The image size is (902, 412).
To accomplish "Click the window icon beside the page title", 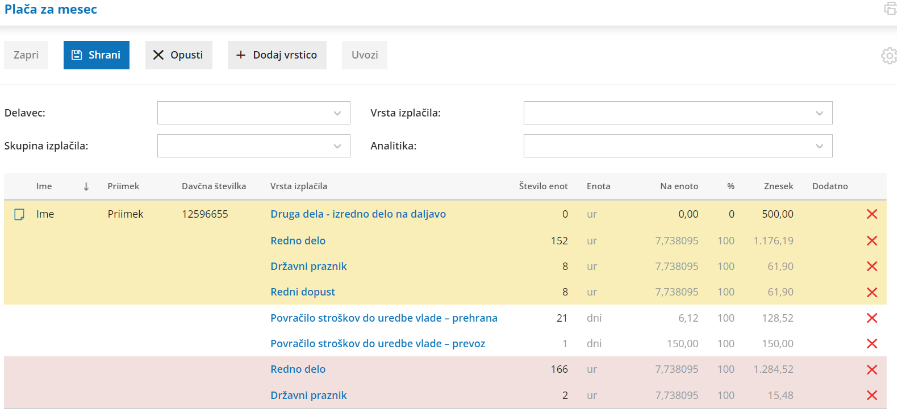I will pos(890,9).
